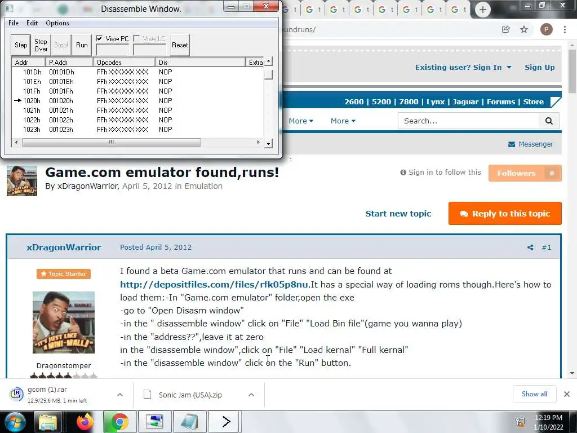Open xDragonWarrior profile from post header
This screenshot has height=433, width=577.
64,248
